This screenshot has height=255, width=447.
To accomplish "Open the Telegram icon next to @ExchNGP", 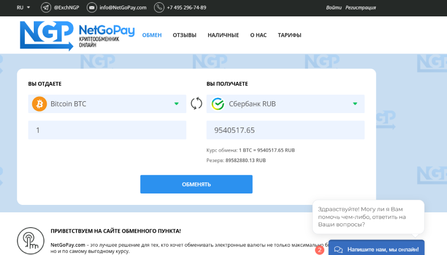I will [x=46, y=7].
